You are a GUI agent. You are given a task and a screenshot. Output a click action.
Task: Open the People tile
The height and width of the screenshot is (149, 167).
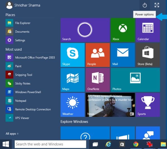coord(98,55)
